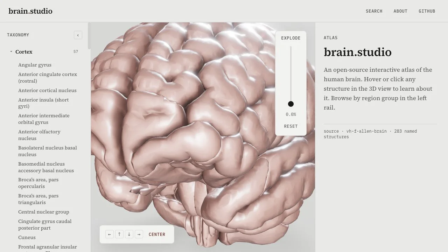Click the TAXONOMY header label
448x252 pixels.
coord(18,35)
